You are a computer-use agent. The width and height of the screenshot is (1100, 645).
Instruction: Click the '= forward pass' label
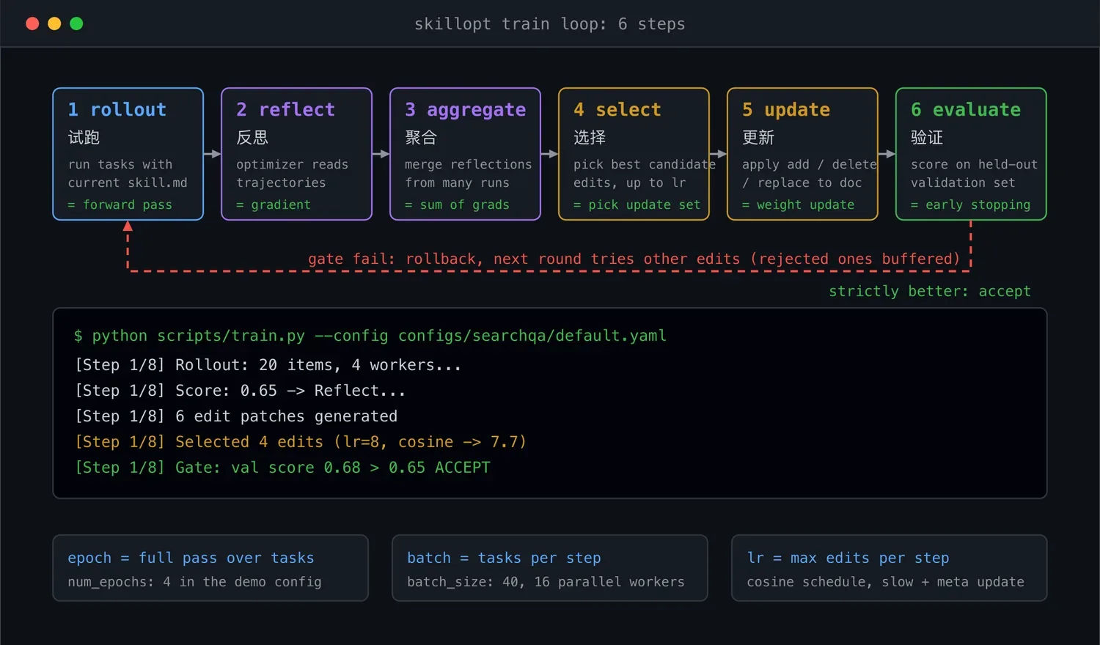(x=120, y=204)
